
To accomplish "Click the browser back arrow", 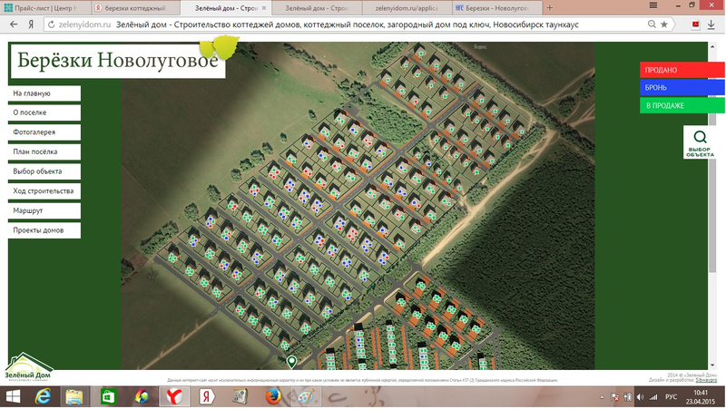I will click(x=14, y=24).
